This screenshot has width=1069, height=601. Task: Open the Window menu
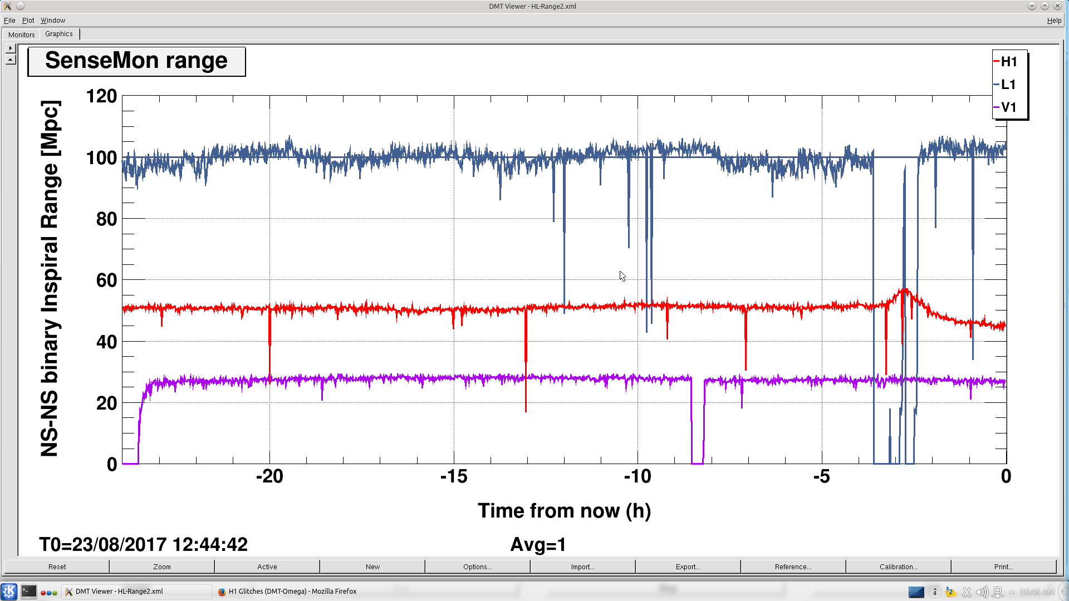pos(53,20)
